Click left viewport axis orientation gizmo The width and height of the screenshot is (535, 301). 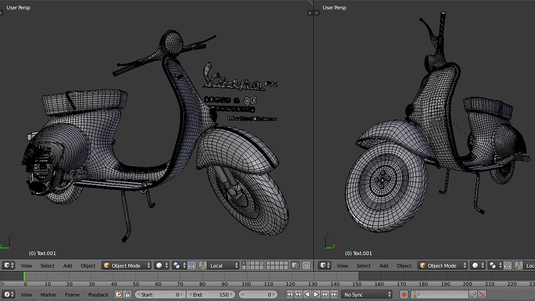[x=7, y=241]
